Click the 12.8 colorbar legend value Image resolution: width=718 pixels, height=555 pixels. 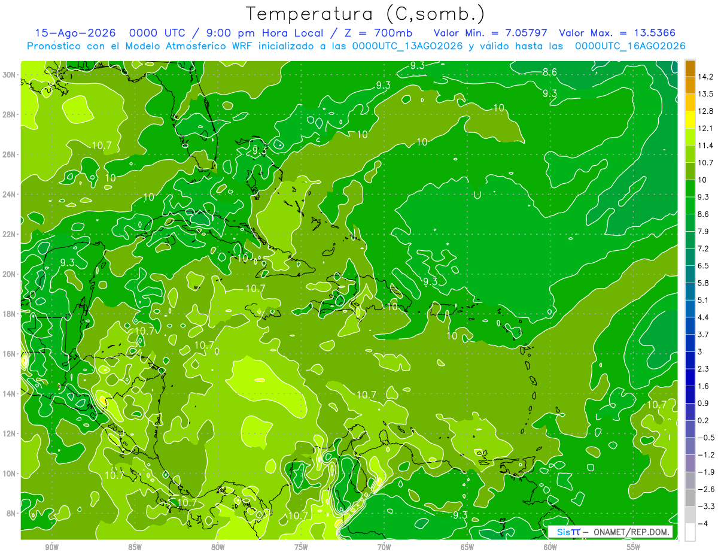coord(705,111)
